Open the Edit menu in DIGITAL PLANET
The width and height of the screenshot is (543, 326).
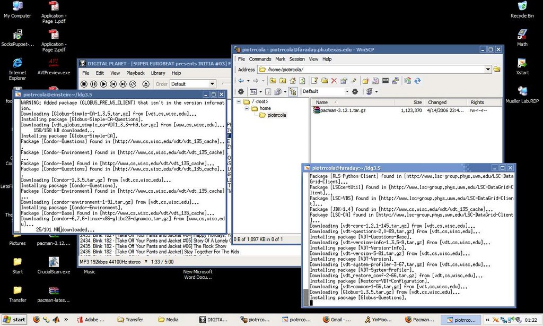coord(100,73)
